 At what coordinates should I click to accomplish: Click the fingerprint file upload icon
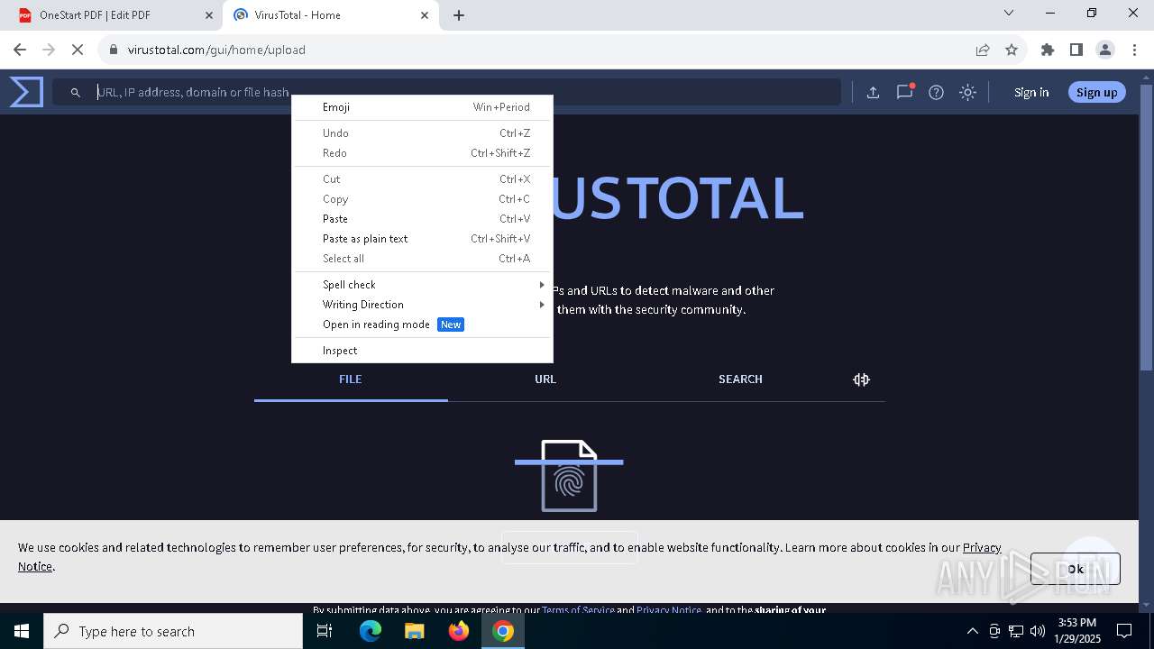569,476
